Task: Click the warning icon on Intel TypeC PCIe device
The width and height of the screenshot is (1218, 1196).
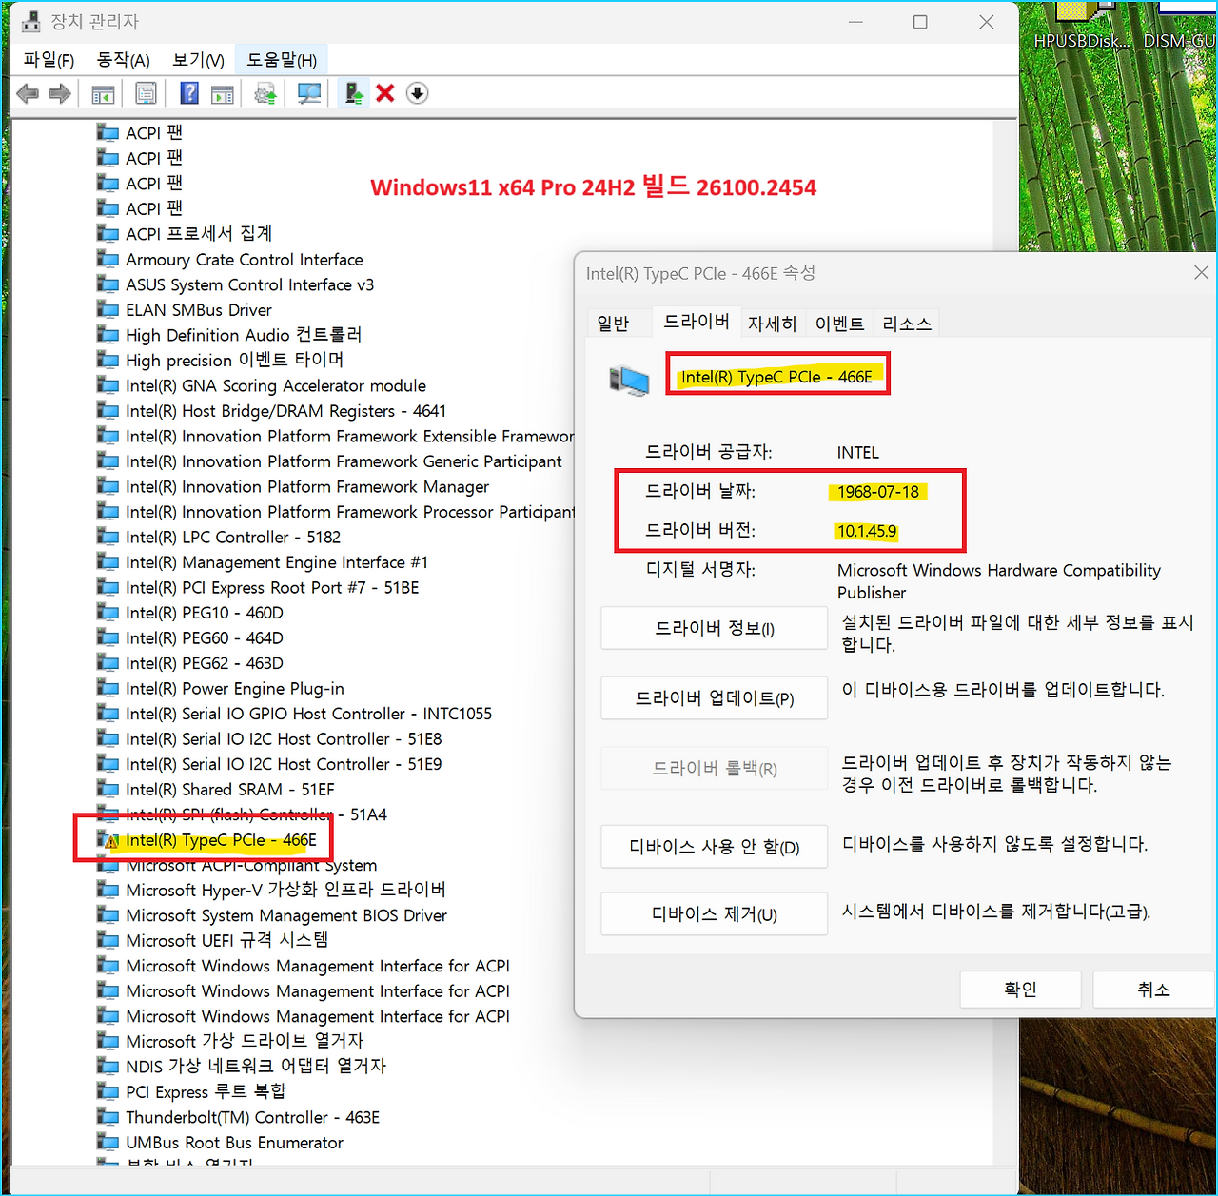Action: [x=112, y=841]
